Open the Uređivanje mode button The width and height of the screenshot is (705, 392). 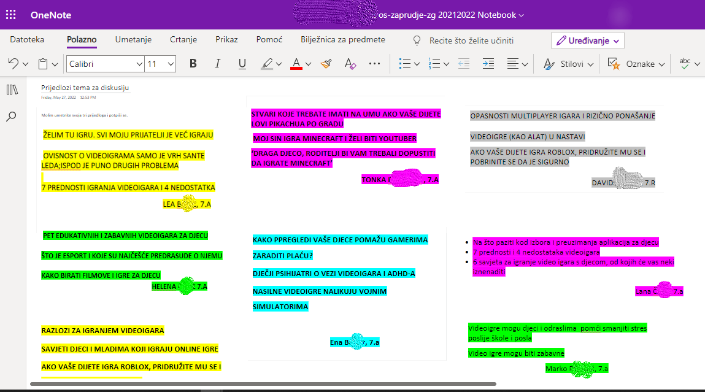pyautogui.click(x=588, y=40)
